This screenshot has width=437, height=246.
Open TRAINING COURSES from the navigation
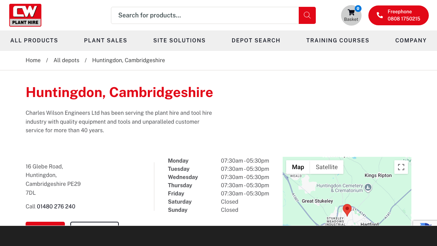(338, 40)
